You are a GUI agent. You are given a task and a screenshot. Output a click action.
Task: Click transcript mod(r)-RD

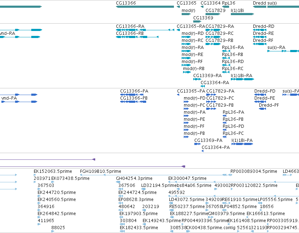[x=193, y=33]
